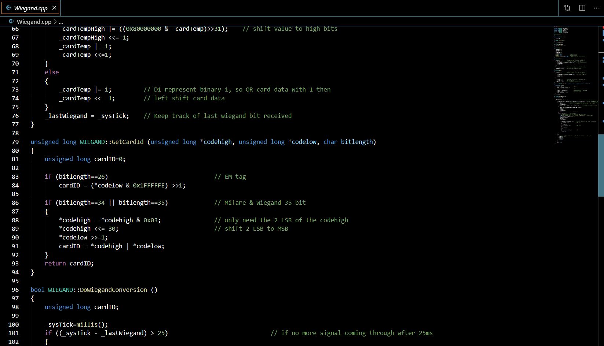Click line number 66 in the gutter
The image size is (604, 346).
pos(15,29)
